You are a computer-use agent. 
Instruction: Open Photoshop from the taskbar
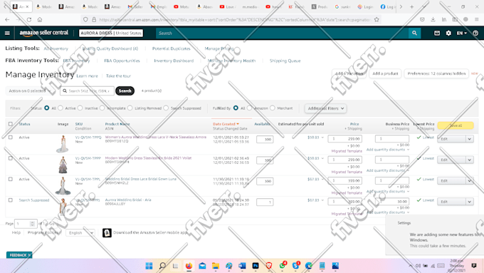256,266
